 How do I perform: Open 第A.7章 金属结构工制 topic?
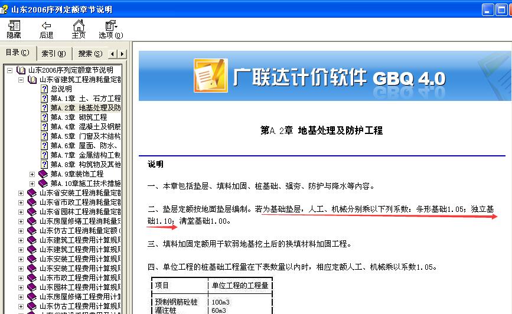pyautogui.click(x=86, y=155)
